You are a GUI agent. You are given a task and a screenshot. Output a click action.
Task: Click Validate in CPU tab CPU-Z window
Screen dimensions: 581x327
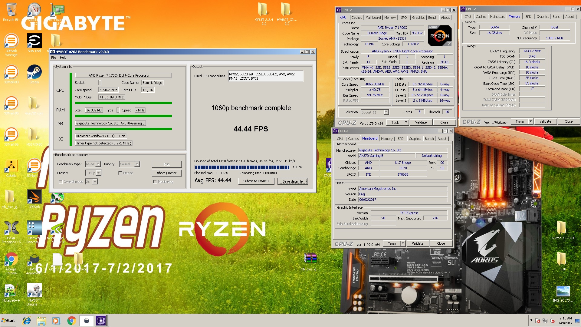pyautogui.click(x=421, y=122)
